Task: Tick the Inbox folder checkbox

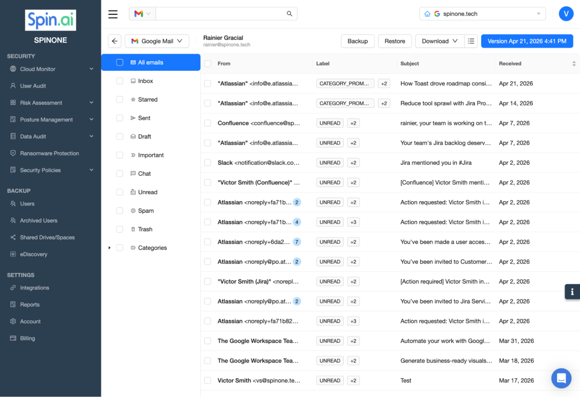Action: pos(120,81)
